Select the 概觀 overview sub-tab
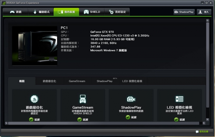The height and width of the screenshot is (137, 215). pyautogui.click(x=22, y=81)
